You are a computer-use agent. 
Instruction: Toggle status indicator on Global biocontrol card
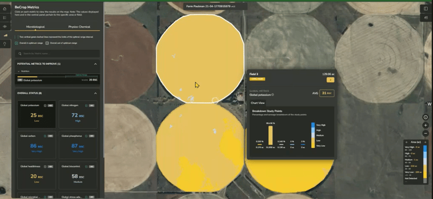point(86,166)
